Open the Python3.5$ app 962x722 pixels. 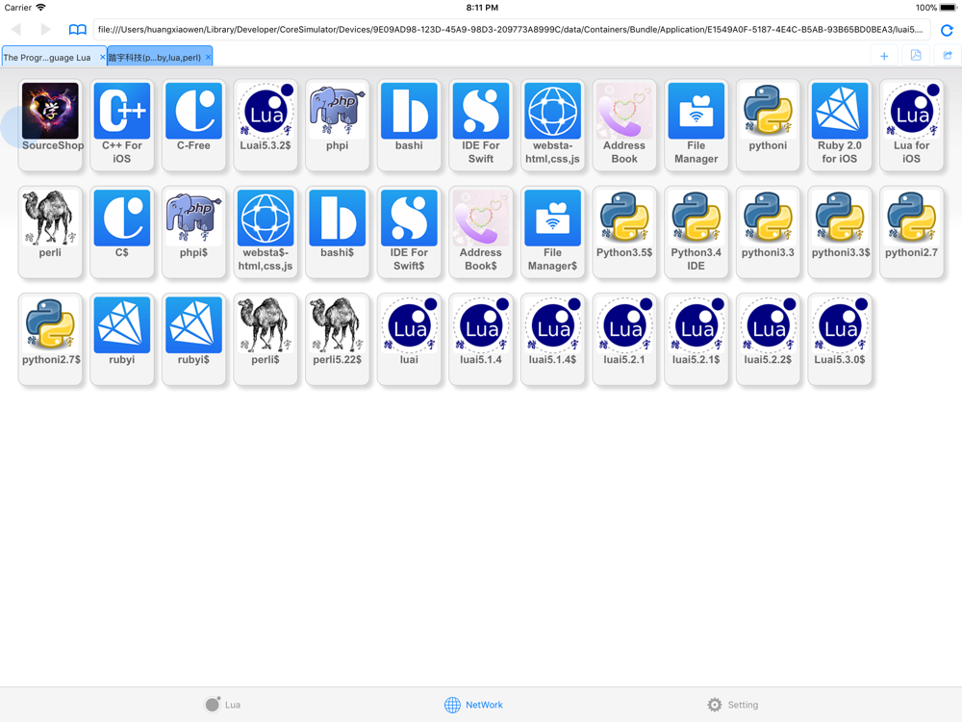[x=624, y=232]
